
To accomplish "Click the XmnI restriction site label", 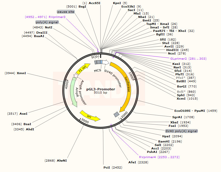I will 21,73.
